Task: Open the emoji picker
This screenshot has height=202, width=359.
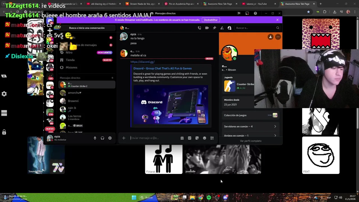Action: (x=204, y=138)
